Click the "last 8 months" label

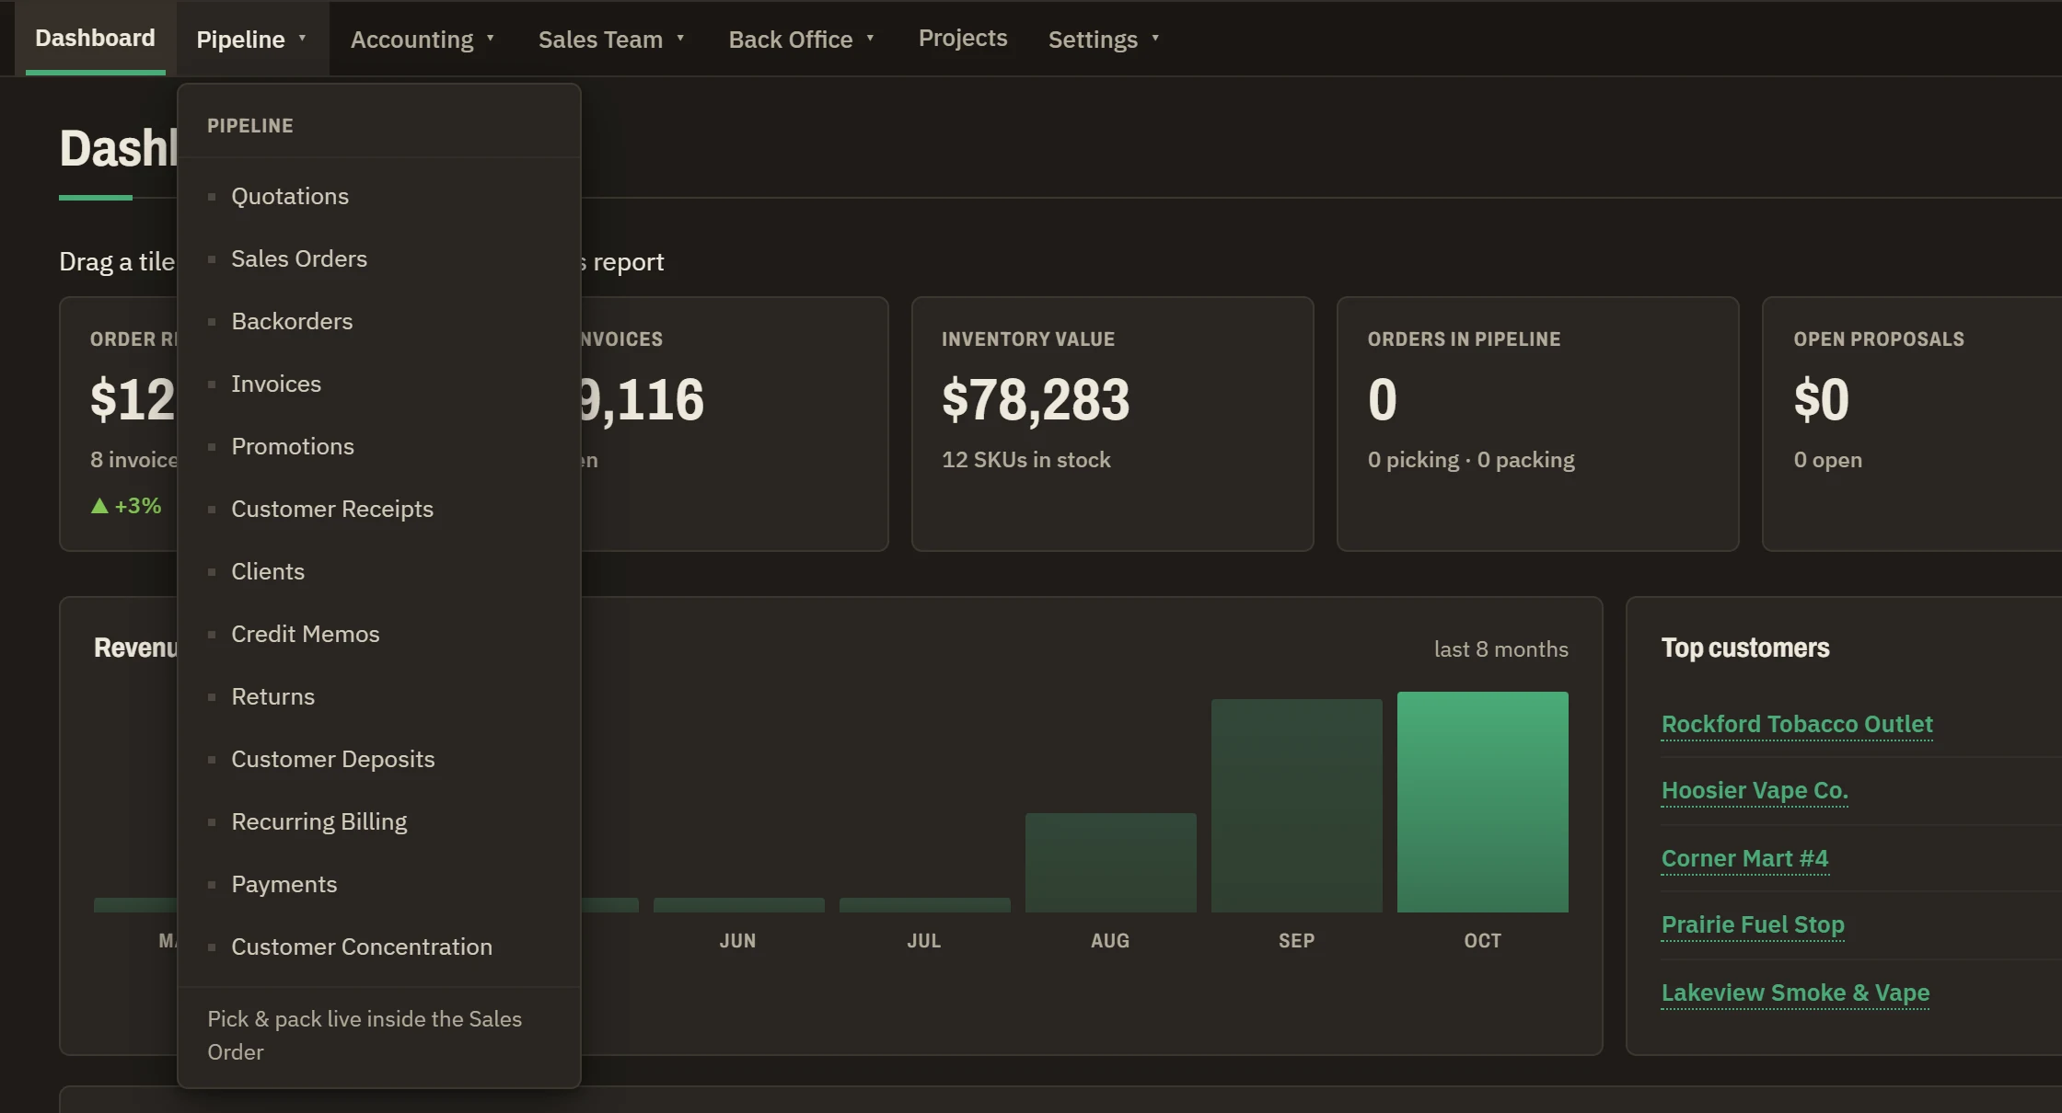pyautogui.click(x=1500, y=648)
